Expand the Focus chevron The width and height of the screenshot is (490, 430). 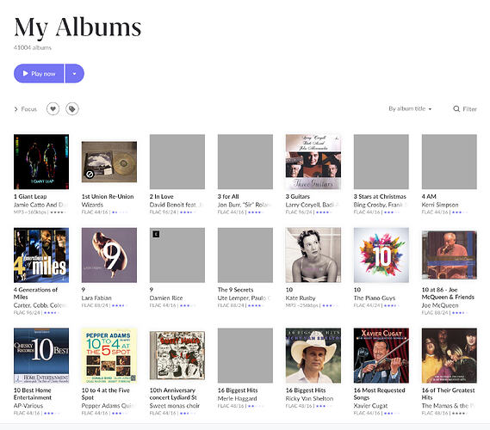pos(16,109)
